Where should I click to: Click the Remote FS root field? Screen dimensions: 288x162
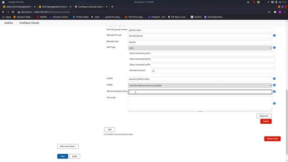(x=200, y=36)
